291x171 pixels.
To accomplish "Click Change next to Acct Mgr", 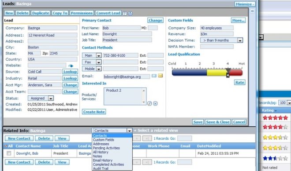I will pos(70,85).
